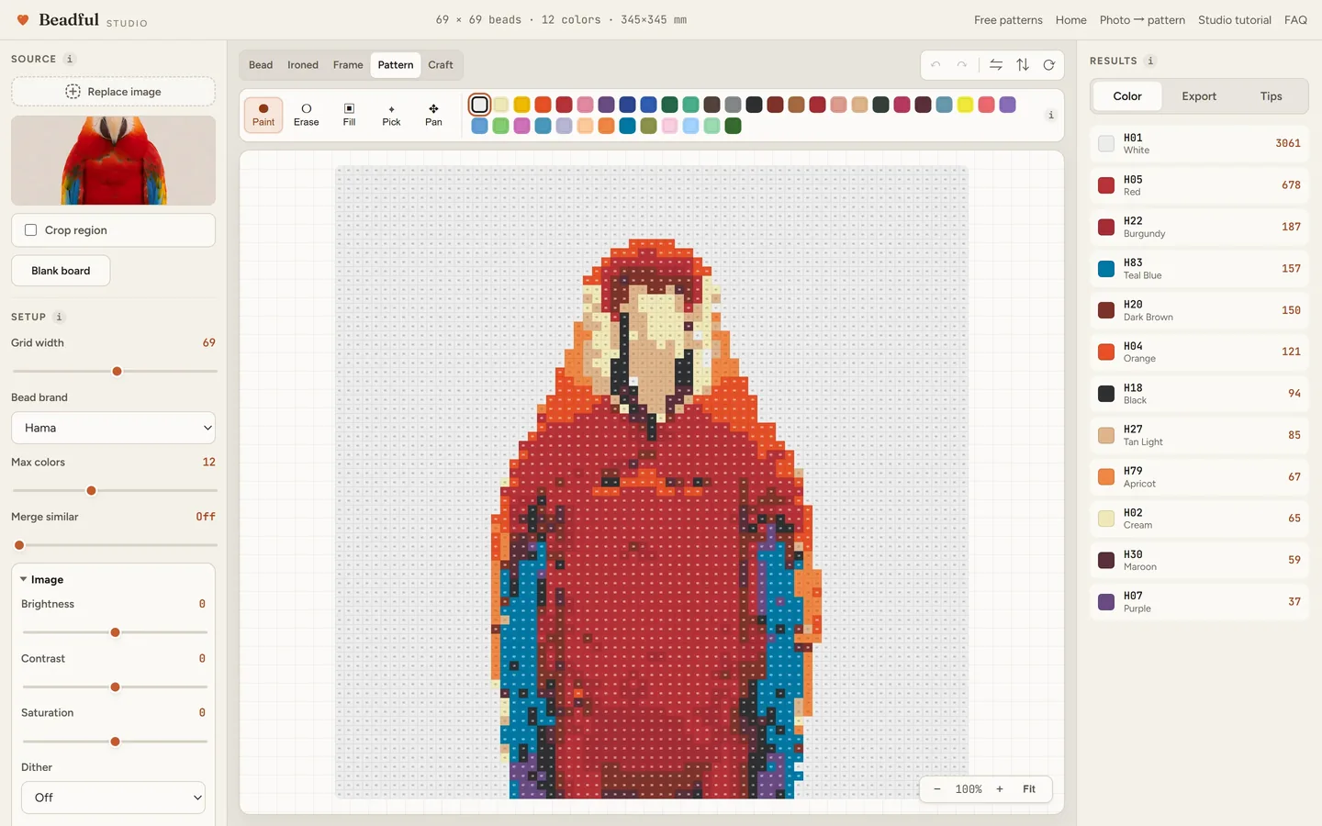Click the Beadful heart logo
This screenshot has width=1322, height=826.
tap(24, 19)
